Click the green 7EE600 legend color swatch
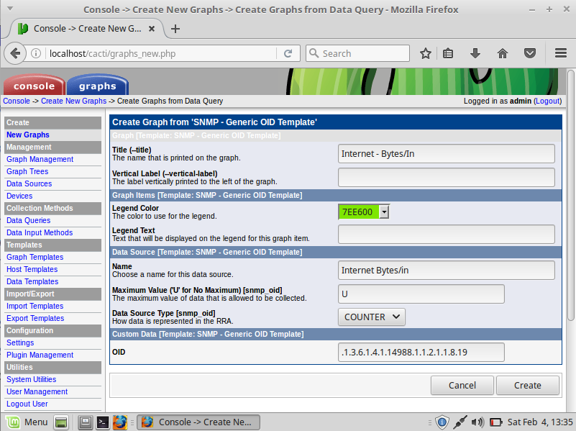The width and height of the screenshot is (576, 431). click(358, 212)
